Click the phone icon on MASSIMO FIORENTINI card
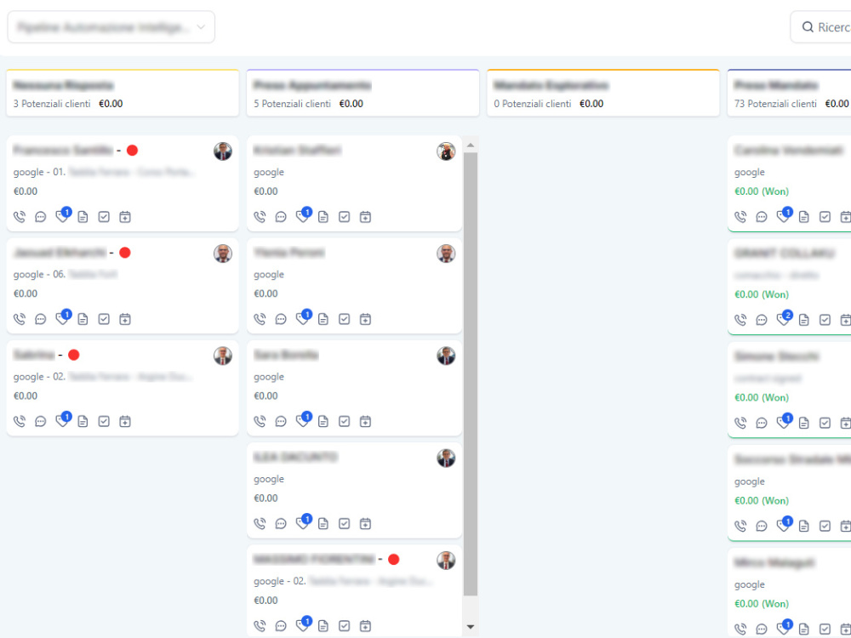The height and width of the screenshot is (638, 851). [x=260, y=626]
